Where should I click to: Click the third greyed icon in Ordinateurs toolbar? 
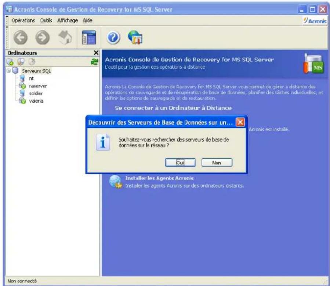click(32, 62)
